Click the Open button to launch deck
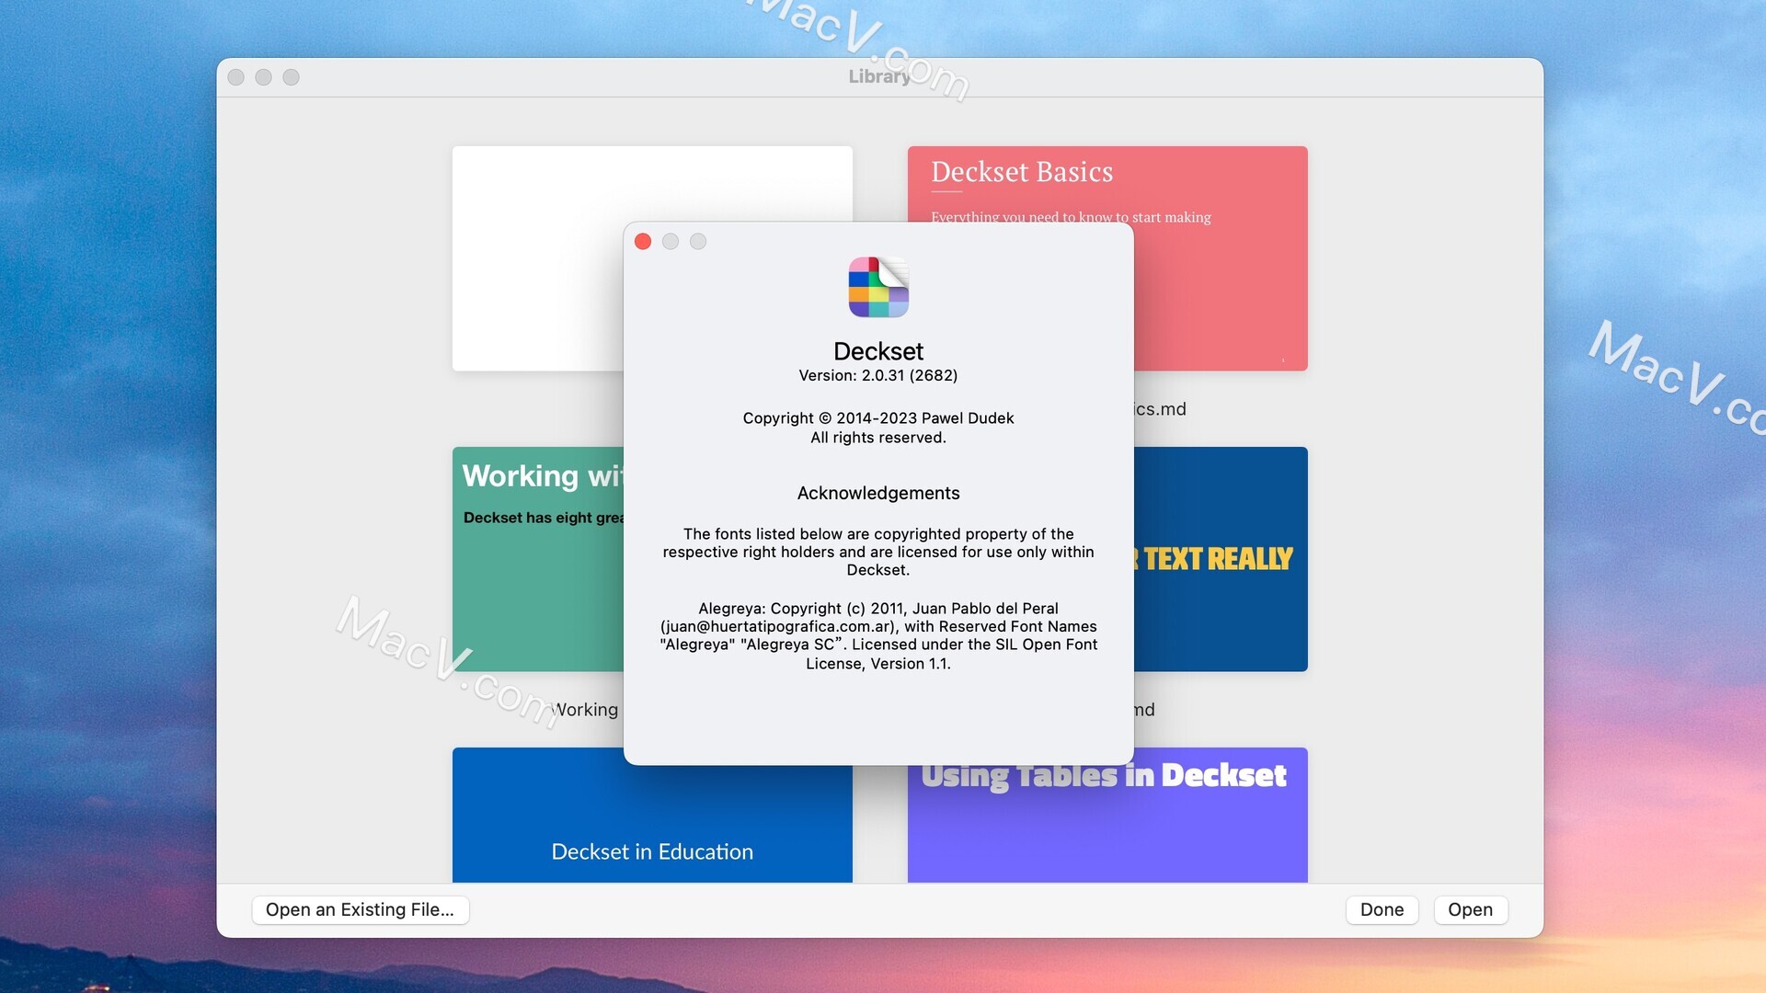Screen dimensions: 1766x993 [x=1470, y=909]
